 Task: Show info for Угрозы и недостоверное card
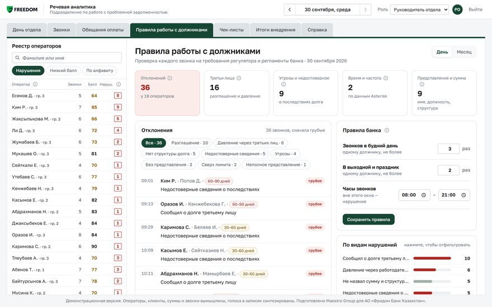coord(283,84)
